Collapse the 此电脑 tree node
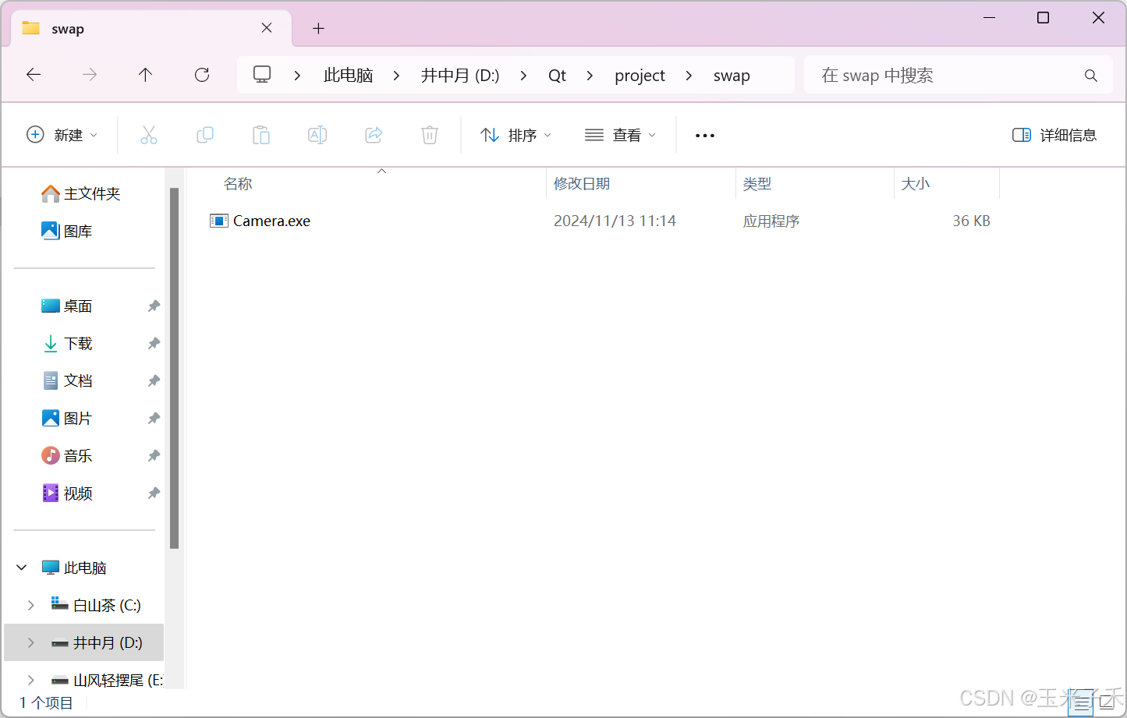1127x718 pixels. point(22,568)
